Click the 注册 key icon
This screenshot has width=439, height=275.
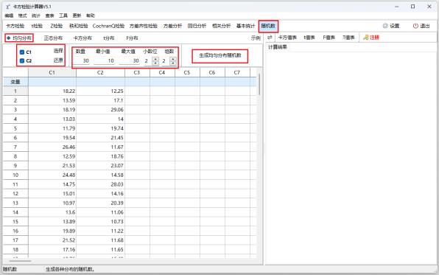point(365,38)
